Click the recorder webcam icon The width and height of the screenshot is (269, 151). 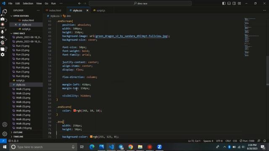click(3, 42)
